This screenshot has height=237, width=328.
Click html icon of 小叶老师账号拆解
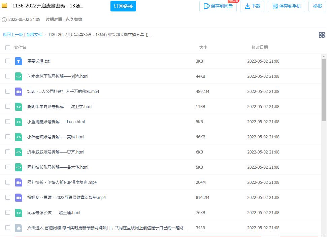[x=19, y=137]
